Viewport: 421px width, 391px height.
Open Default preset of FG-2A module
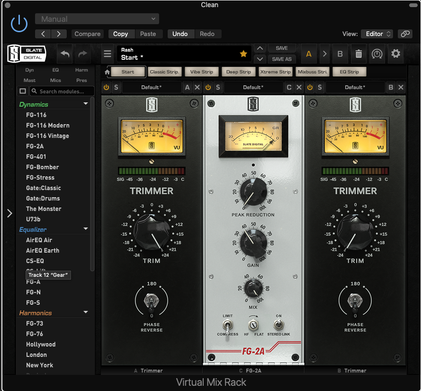253,87
